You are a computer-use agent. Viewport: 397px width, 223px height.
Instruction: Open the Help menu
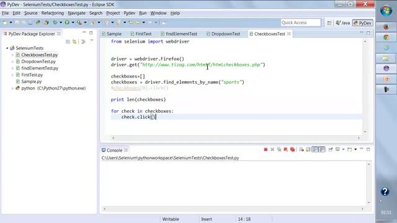tap(175, 13)
